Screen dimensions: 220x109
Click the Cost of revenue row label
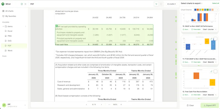[64, 81]
